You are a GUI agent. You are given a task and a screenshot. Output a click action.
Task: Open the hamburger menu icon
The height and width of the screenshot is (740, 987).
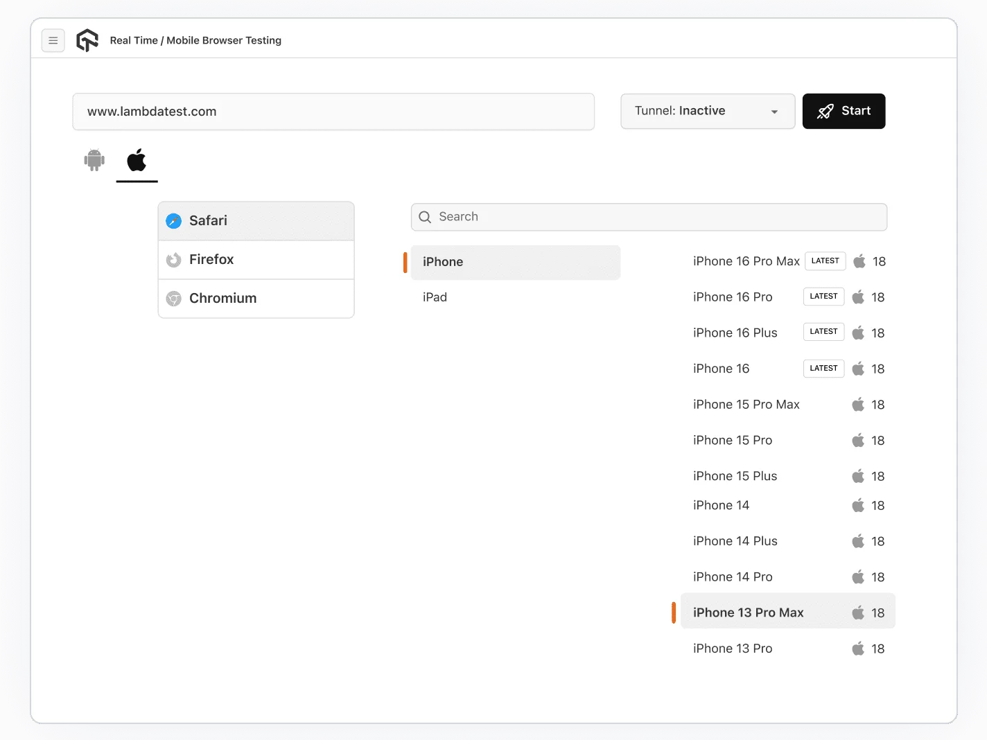[53, 40]
